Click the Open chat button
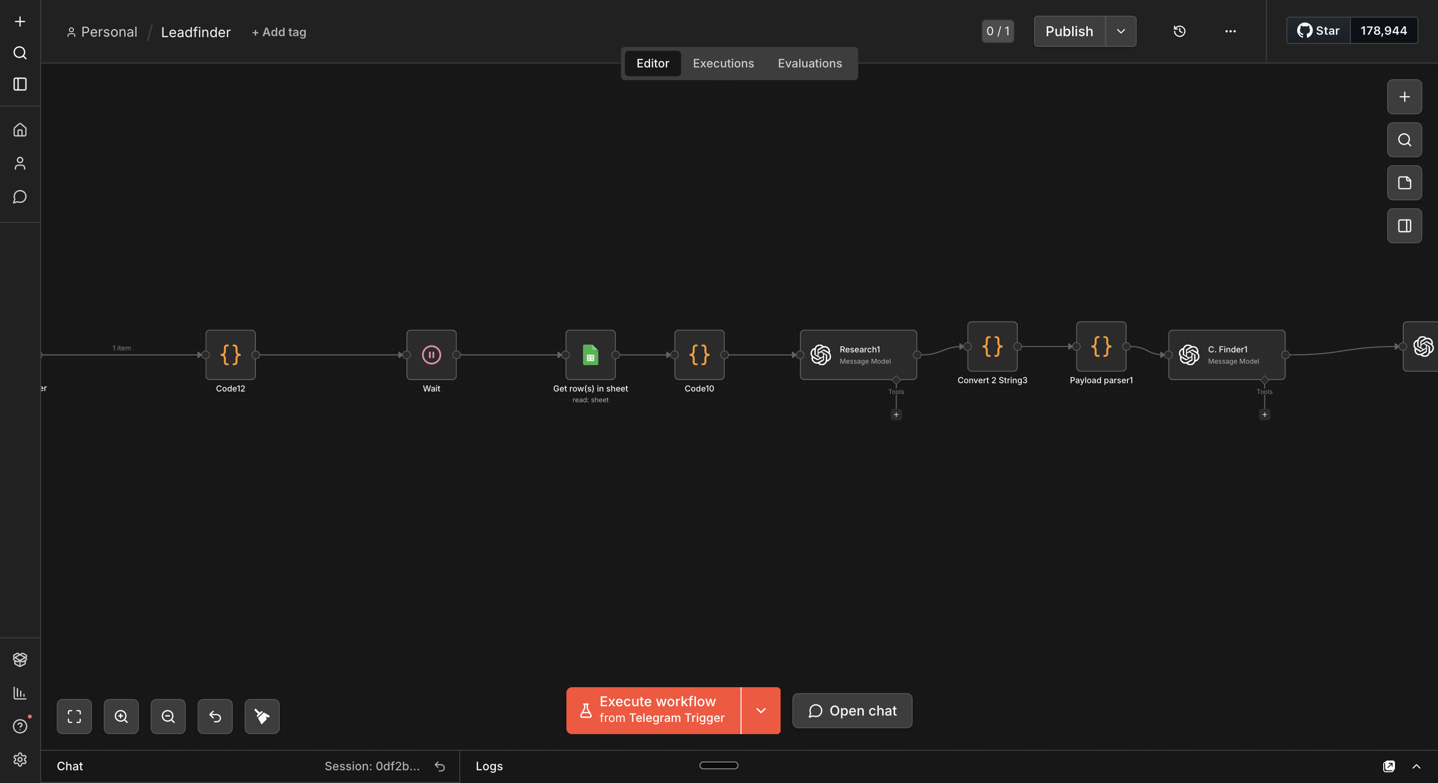This screenshot has width=1438, height=783. [852, 711]
